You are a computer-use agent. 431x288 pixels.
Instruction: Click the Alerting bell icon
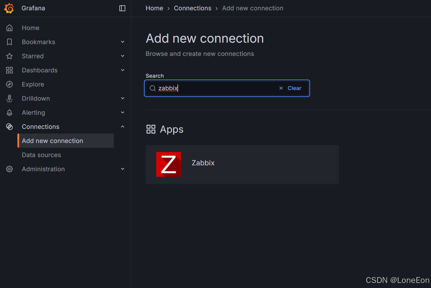9,113
